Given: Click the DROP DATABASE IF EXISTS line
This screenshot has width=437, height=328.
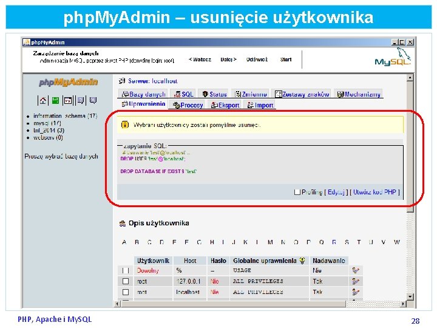Looking at the screenshot, I should pos(158,171).
